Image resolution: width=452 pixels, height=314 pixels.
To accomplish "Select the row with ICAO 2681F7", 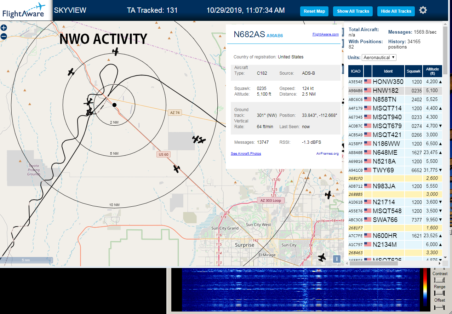I will pyautogui.click(x=395, y=228).
